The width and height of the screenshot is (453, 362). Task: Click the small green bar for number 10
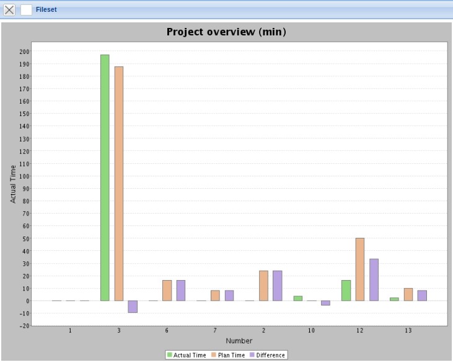point(298,299)
